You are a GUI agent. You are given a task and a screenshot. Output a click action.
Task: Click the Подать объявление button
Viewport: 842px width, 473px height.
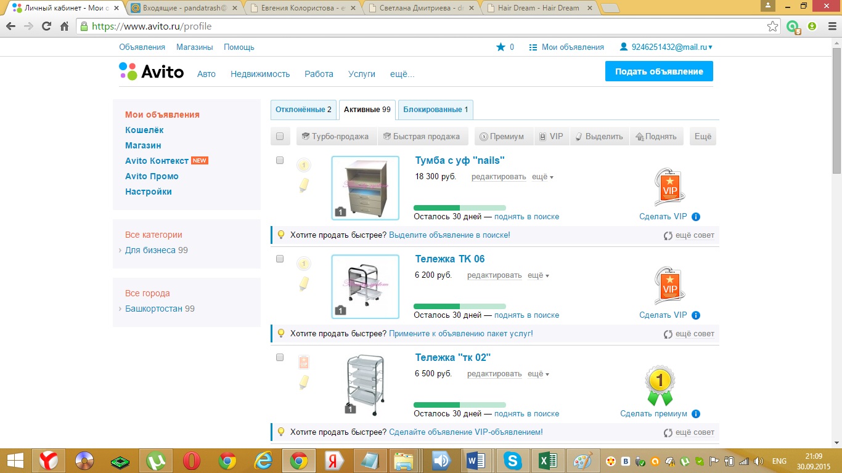pyautogui.click(x=659, y=71)
